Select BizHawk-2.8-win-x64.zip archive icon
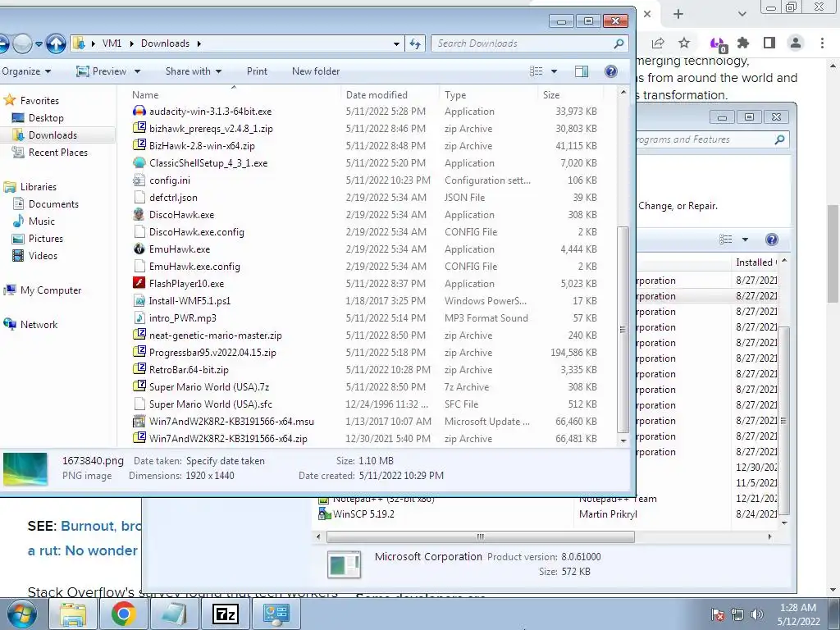Image resolution: width=840 pixels, height=630 pixels. pos(139,146)
